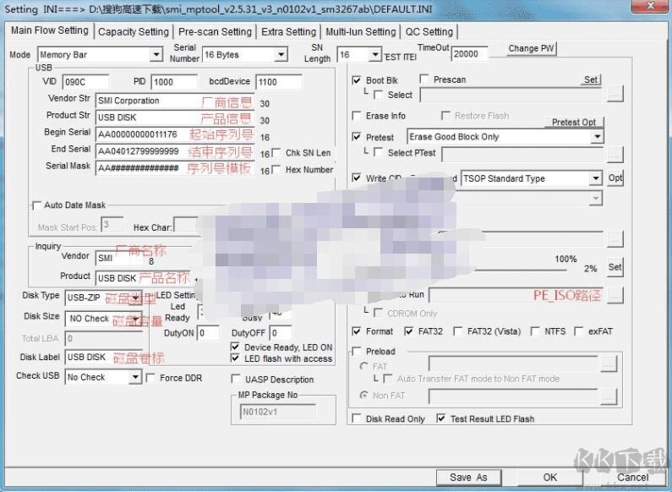
Task: Toggle Test Result LED Flash checkbox
Action: pos(441,418)
